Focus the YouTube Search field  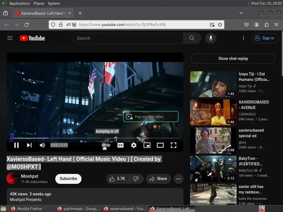pos(128,38)
